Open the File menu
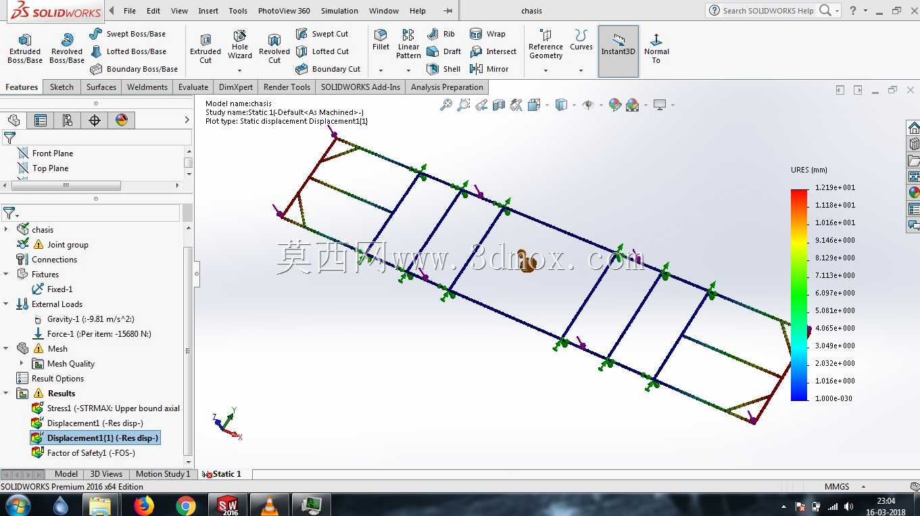This screenshot has height=516, width=920. pyautogui.click(x=130, y=11)
